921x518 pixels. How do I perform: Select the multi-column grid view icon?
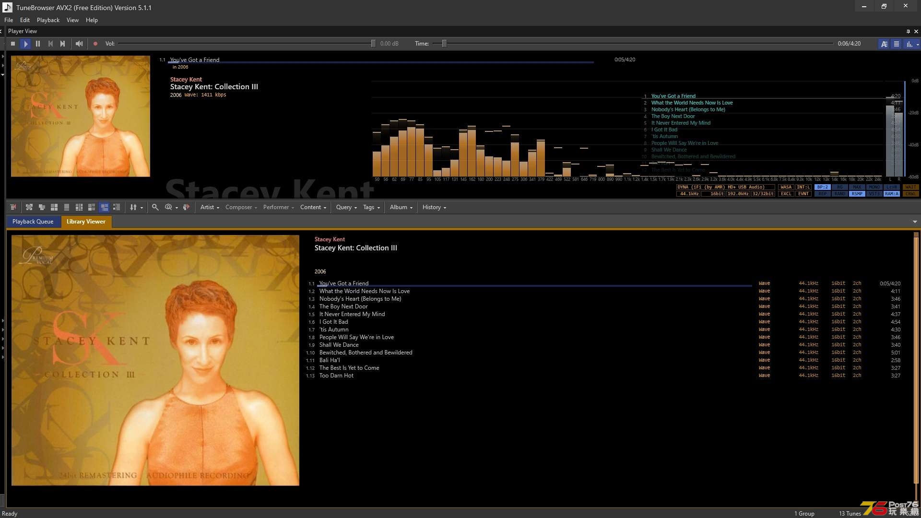pyautogui.click(x=79, y=207)
